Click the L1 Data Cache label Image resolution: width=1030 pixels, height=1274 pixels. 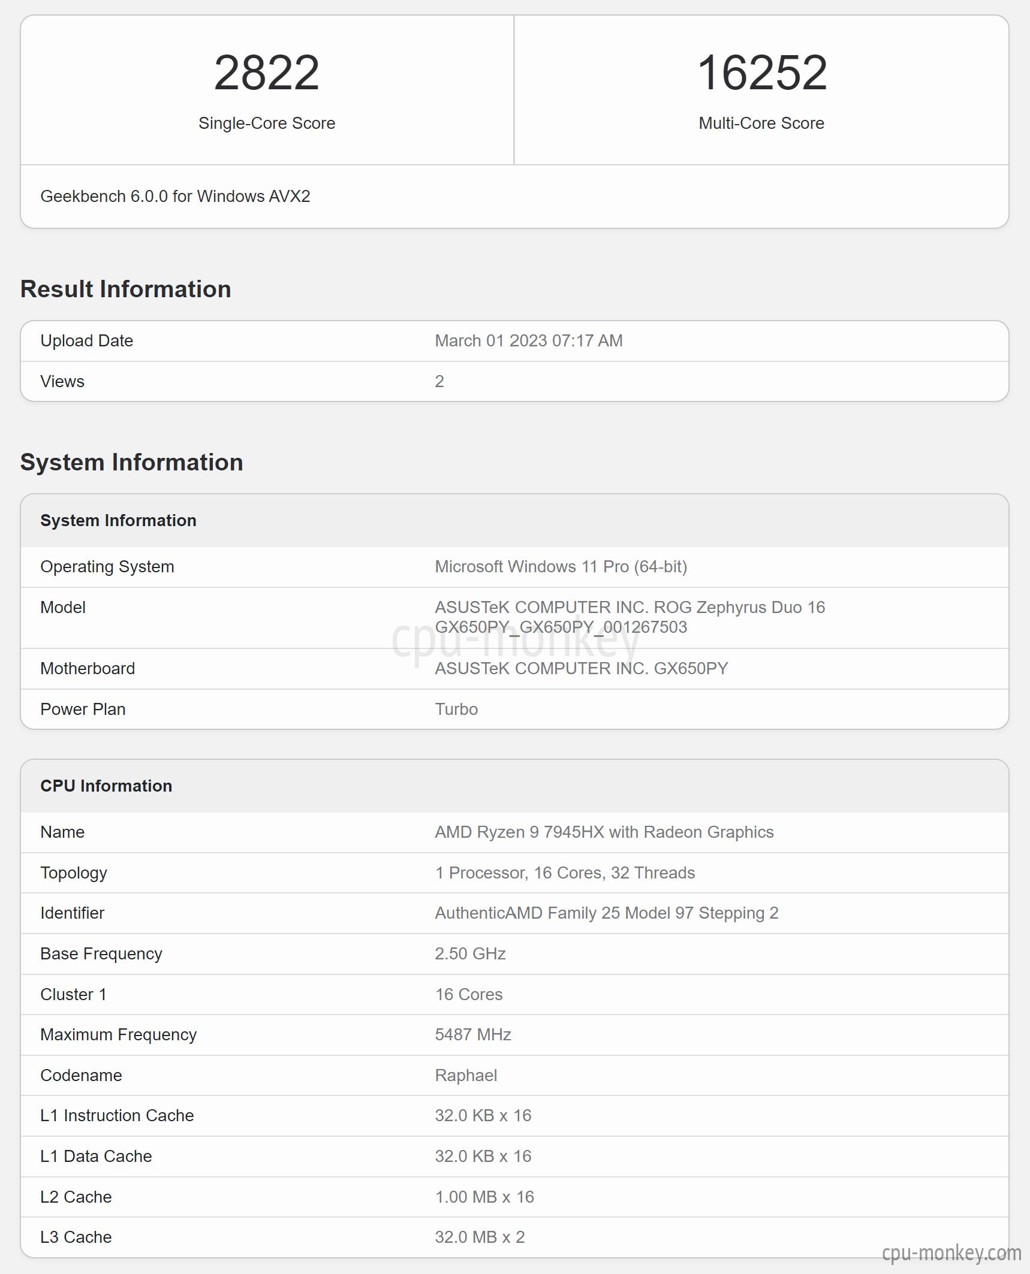[96, 1157]
